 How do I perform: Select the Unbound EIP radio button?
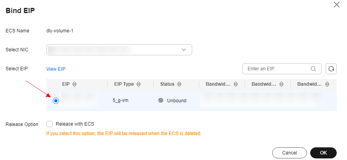pyautogui.click(x=56, y=101)
